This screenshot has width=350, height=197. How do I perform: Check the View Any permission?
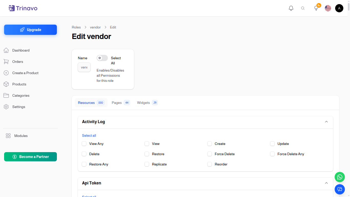click(84, 144)
